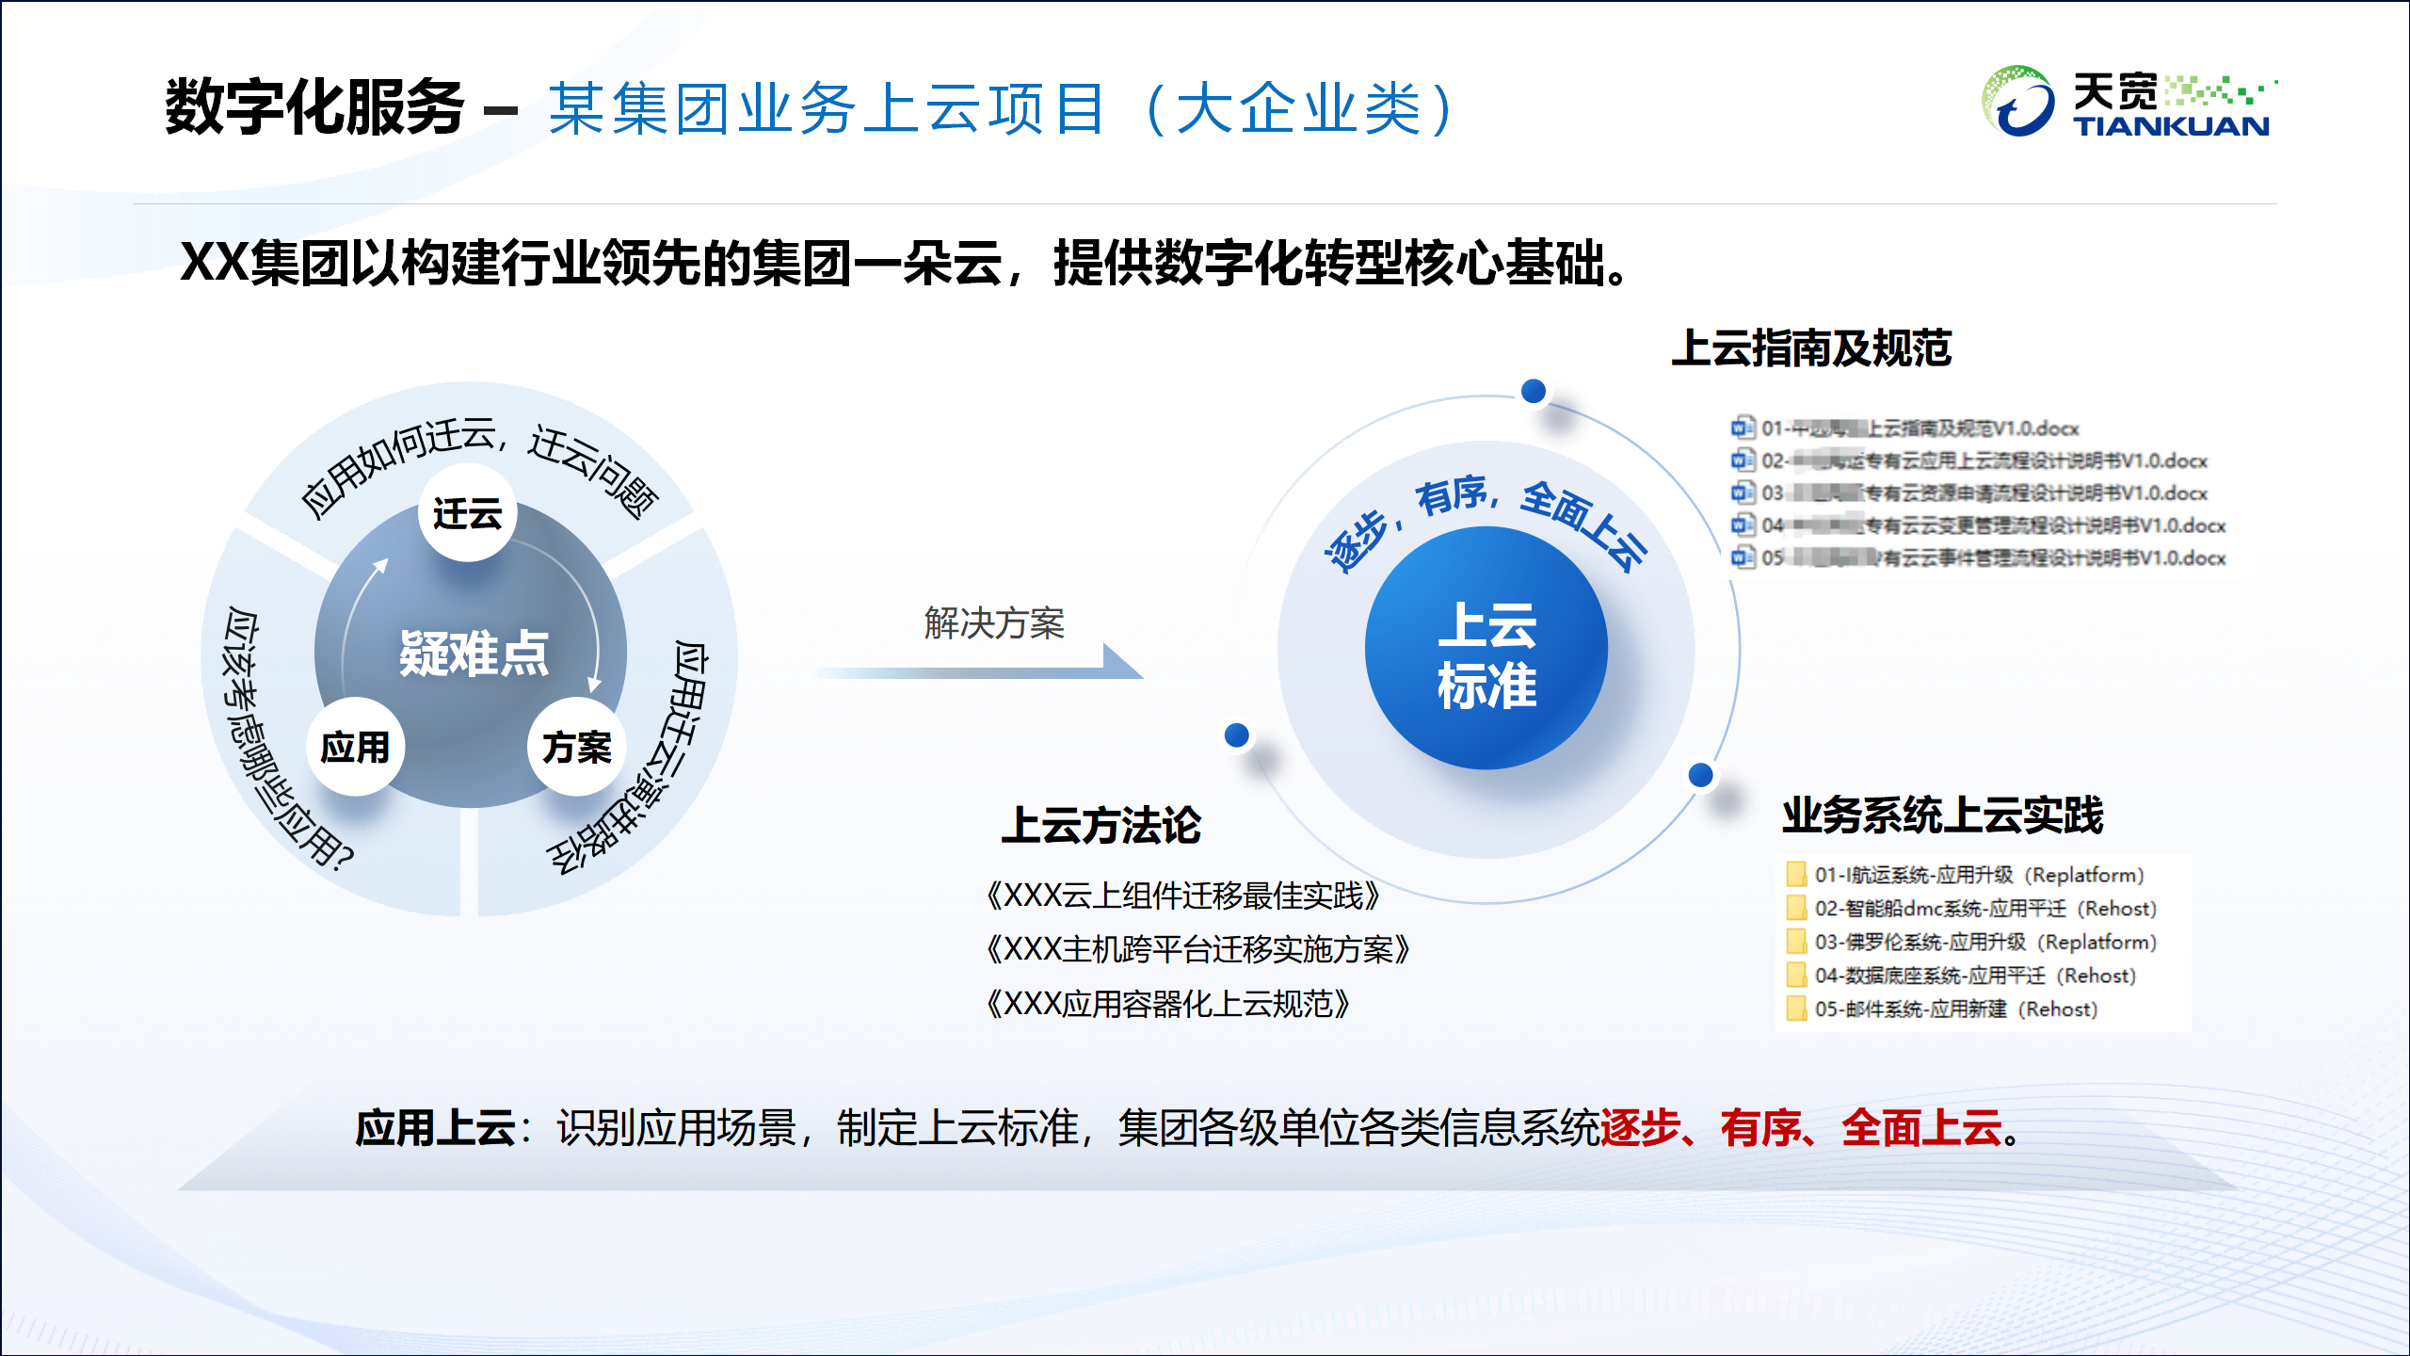Click the Word icon of the 01 上云指南及规范 docx
Screen dimensions: 2410x1356
coord(1743,428)
